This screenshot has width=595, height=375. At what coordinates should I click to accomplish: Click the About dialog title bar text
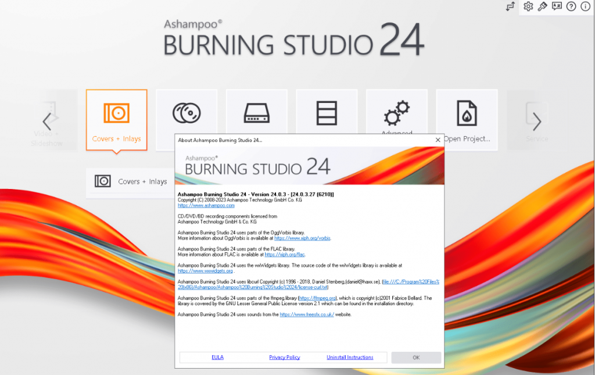(x=220, y=140)
